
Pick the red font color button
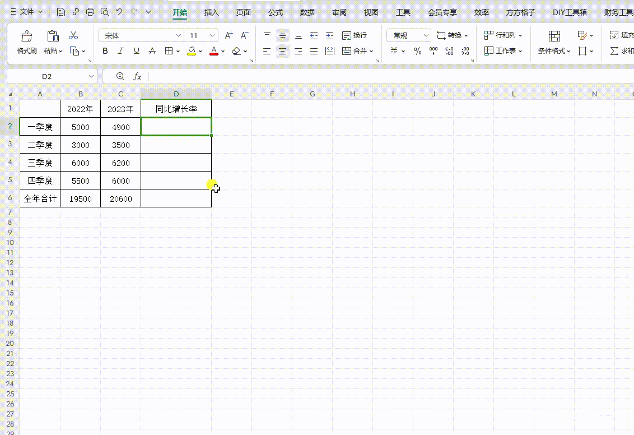click(214, 51)
